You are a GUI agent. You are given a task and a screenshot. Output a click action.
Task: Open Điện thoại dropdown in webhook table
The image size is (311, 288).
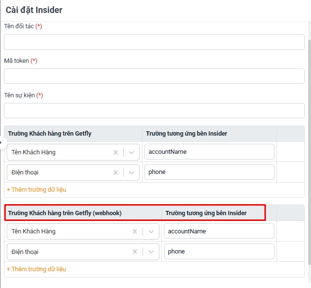pos(151,252)
